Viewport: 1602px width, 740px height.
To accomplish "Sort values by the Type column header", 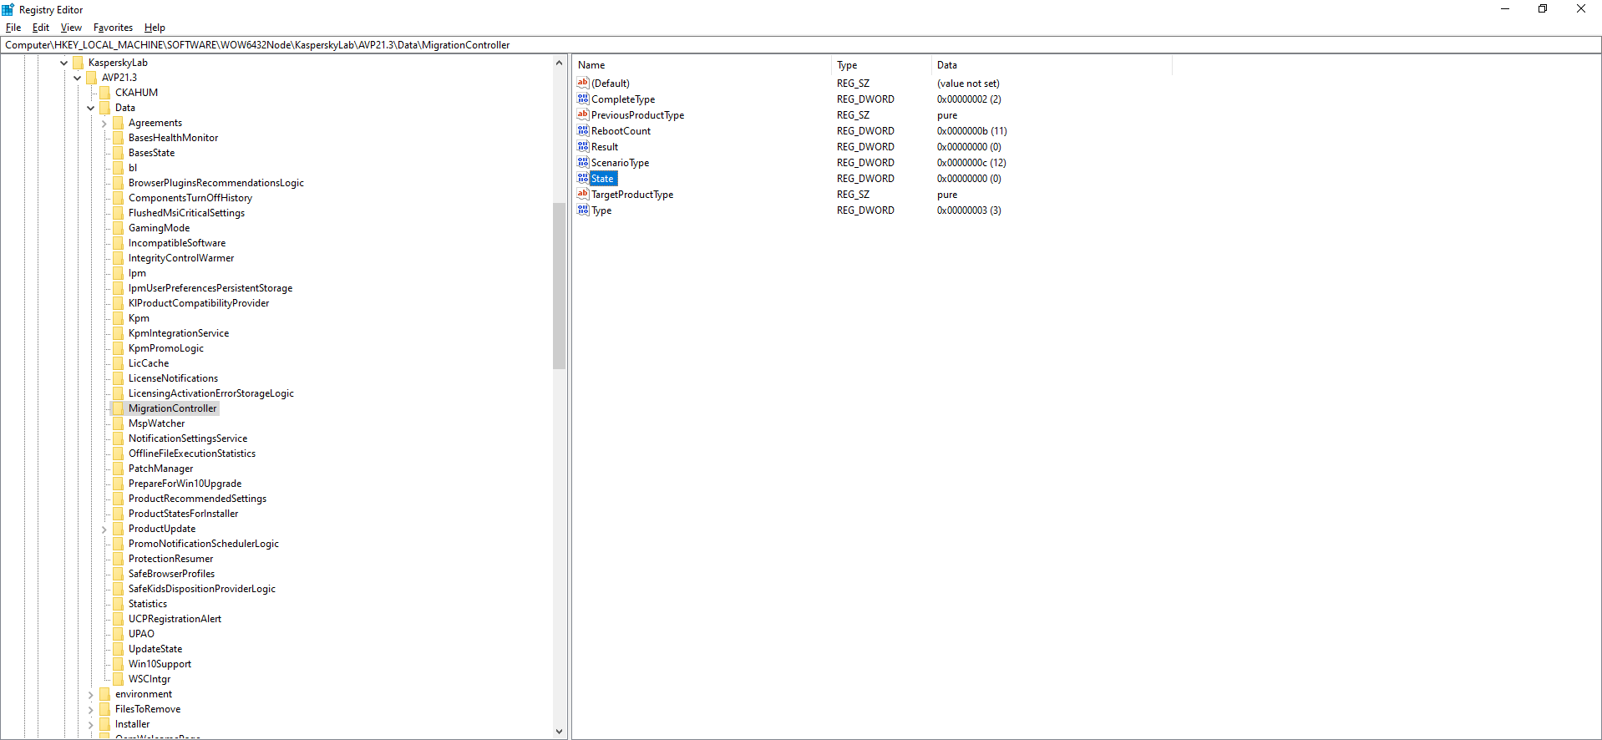I will pos(881,65).
